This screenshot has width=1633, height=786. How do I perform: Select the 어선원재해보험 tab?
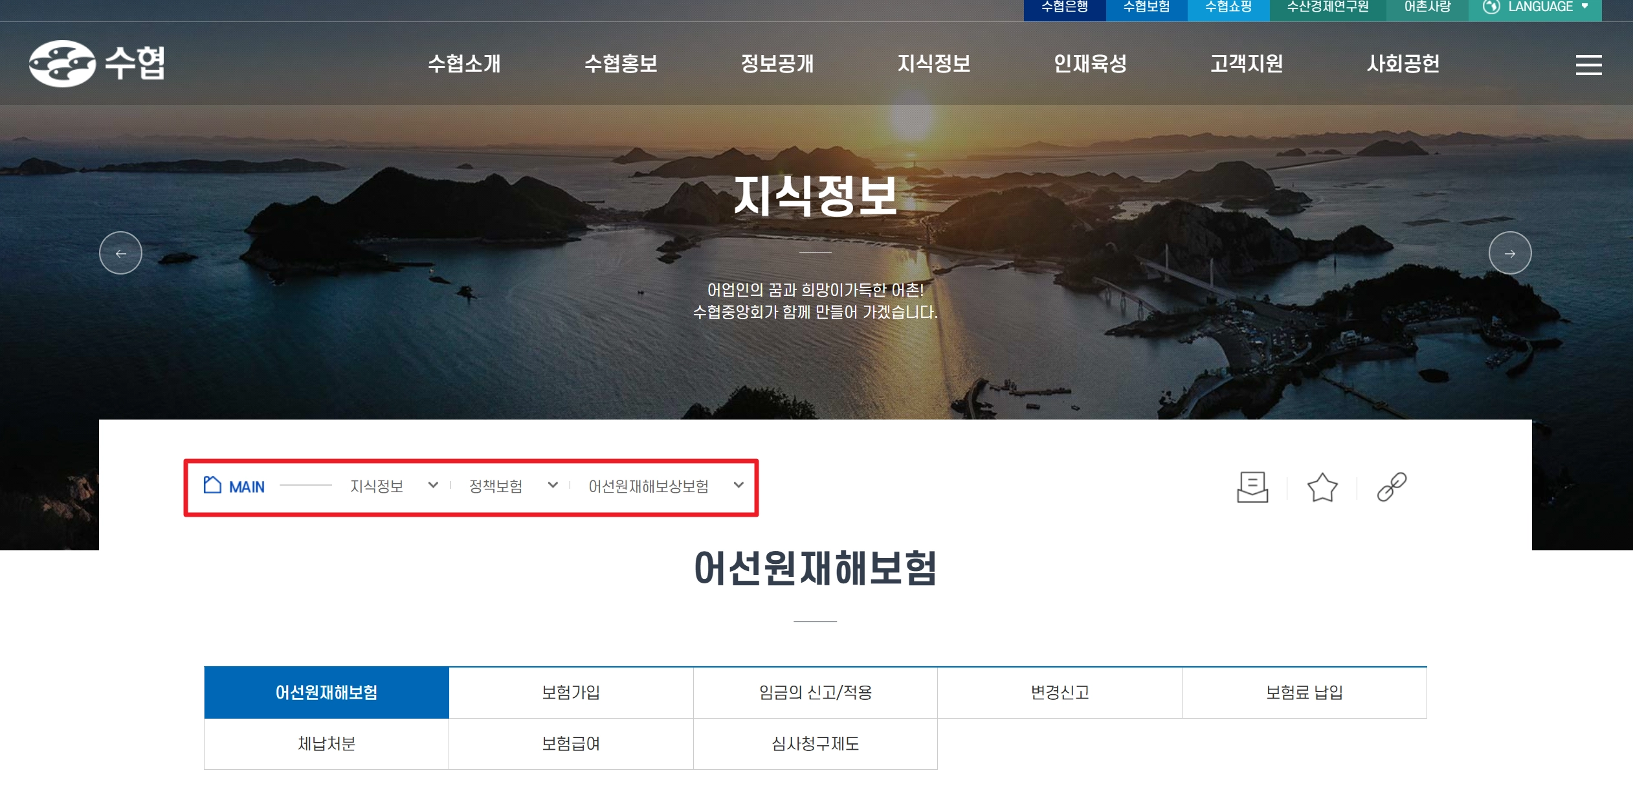click(x=326, y=691)
